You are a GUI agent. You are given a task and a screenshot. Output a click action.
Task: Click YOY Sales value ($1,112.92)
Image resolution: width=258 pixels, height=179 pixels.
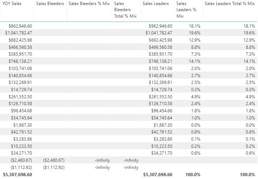pos(21,168)
